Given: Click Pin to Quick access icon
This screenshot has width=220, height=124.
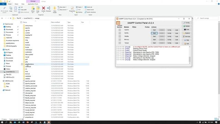Looking at the screenshot, I should [4, 8].
